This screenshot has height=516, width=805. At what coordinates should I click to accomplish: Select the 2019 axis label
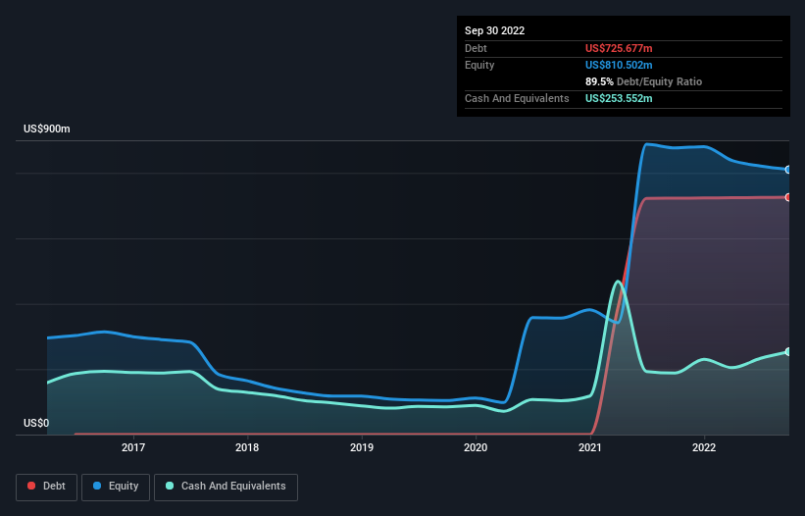362,447
